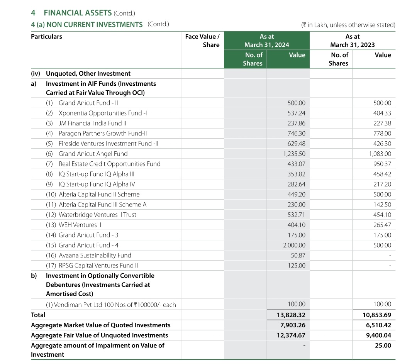Select the "Grand Anicut Fund - II" row label
The image size is (417, 364).
click(x=88, y=103)
